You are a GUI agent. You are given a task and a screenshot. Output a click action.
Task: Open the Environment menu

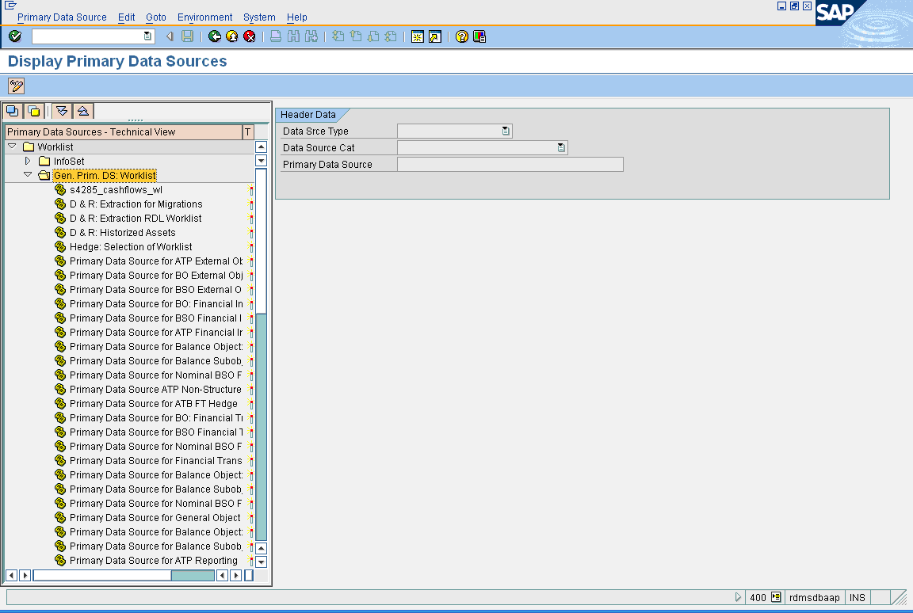click(x=204, y=17)
